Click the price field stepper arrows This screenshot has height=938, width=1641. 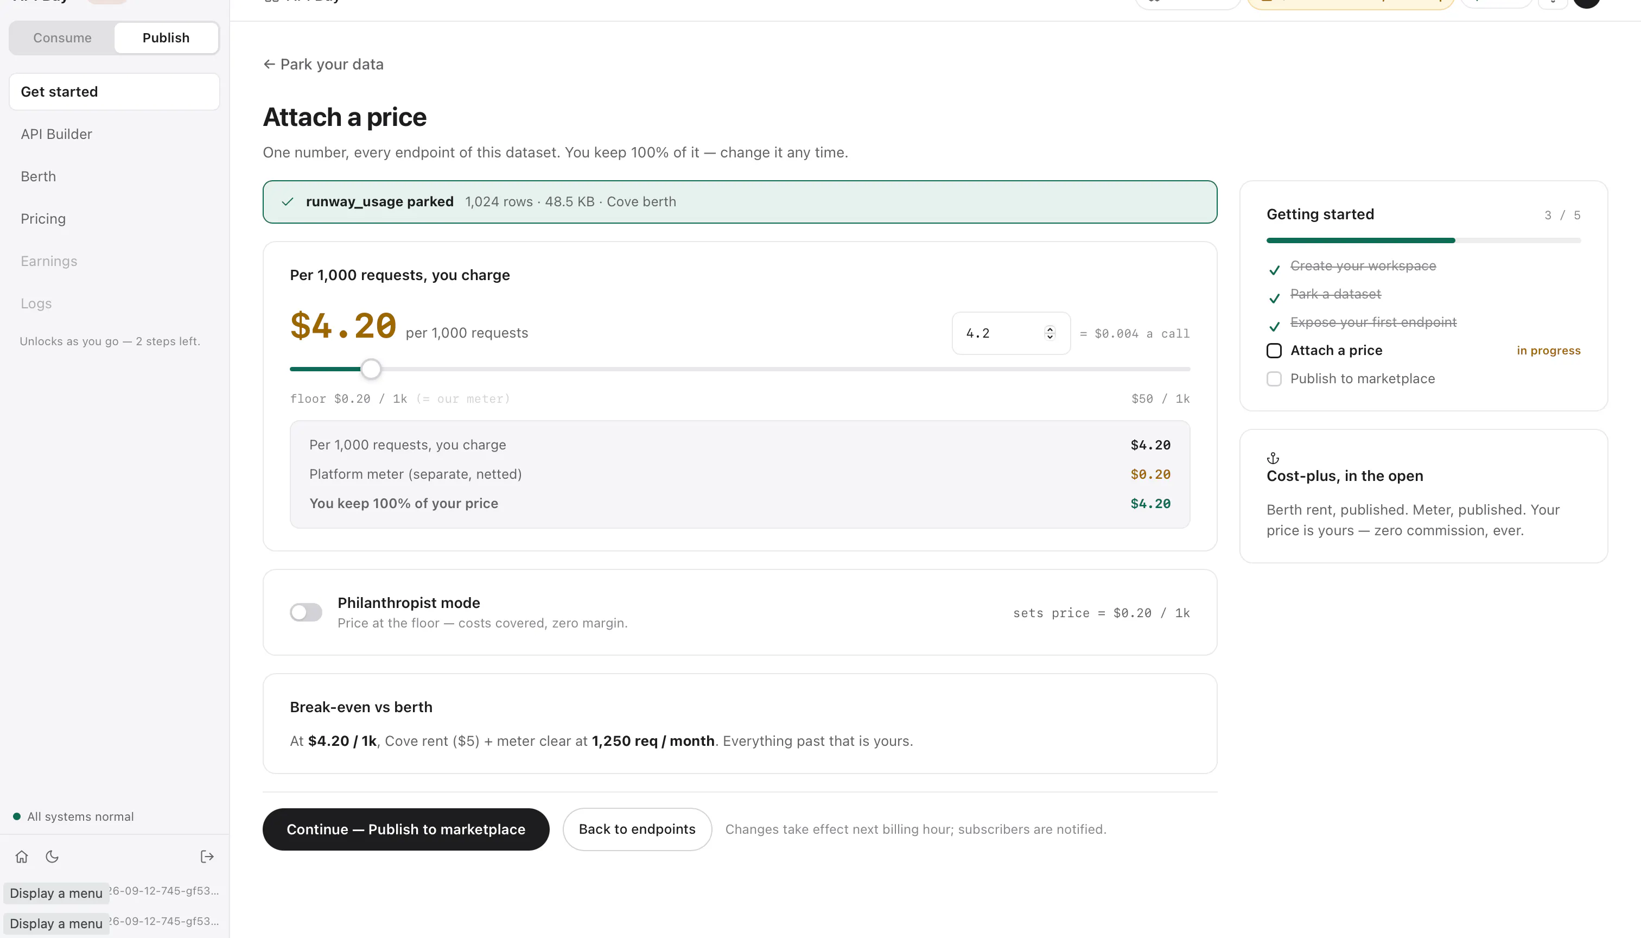tap(1050, 333)
